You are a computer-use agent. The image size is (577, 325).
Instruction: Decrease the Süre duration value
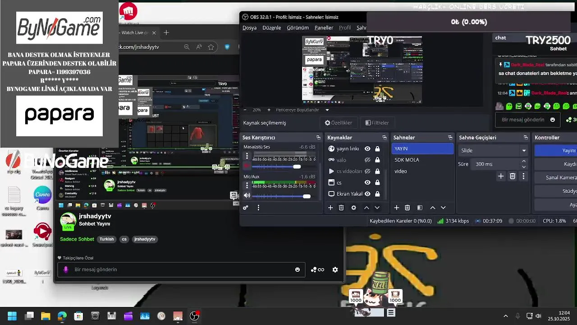[x=524, y=167]
